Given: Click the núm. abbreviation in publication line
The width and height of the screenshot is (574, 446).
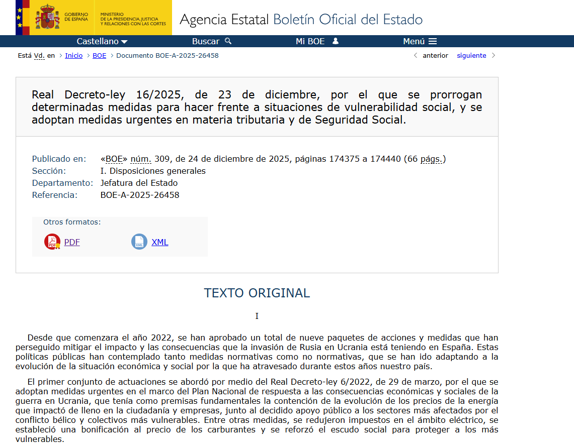Looking at the screenshot, I should 141,159.
